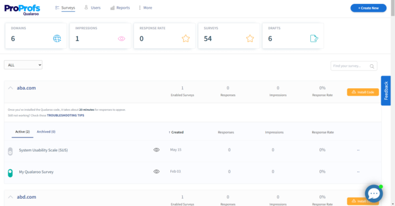Click Install Code for aba.com
395x206 pixels.
363,92
